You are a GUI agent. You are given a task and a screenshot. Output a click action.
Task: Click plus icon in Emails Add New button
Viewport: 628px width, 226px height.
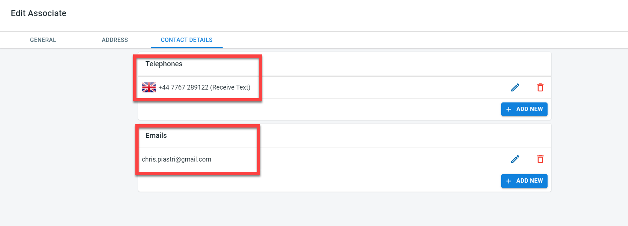tap(508, 181)
